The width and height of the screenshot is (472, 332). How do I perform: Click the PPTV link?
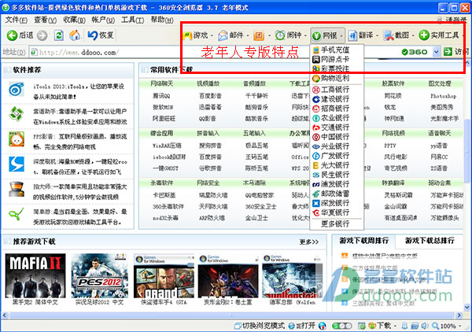click(390, 146)
